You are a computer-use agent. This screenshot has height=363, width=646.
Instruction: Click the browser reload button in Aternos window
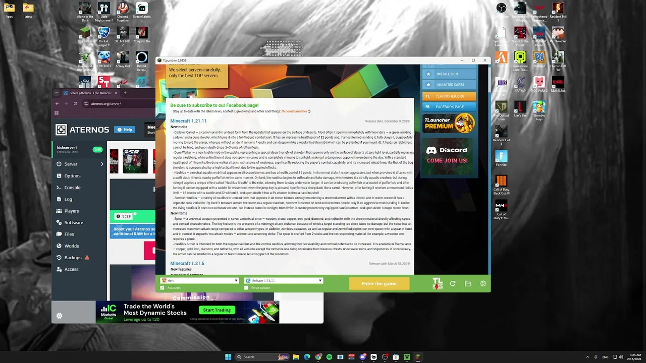click(75, 103)
